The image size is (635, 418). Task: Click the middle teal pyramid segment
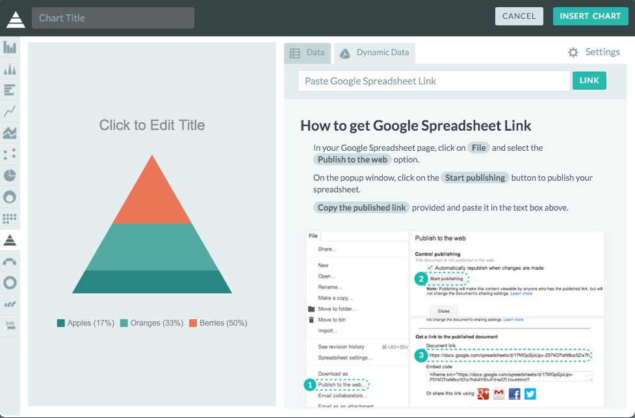pos(152,246)
